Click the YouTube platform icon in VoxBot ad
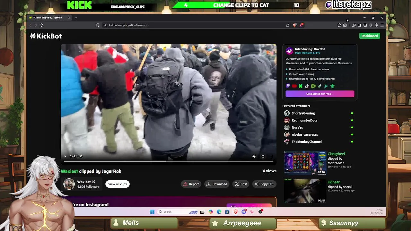This screenshot has height=231, width=411. [x=294, y=86]
